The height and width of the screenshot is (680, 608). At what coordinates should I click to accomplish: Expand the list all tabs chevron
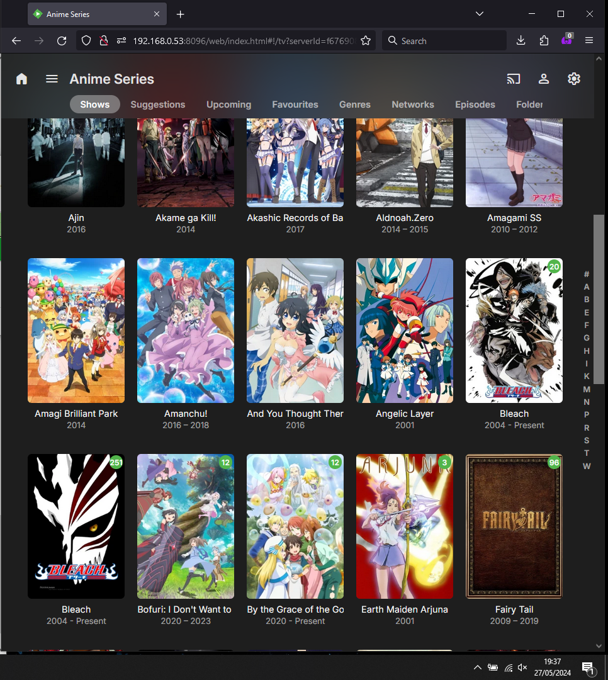[x=479, y=14]
